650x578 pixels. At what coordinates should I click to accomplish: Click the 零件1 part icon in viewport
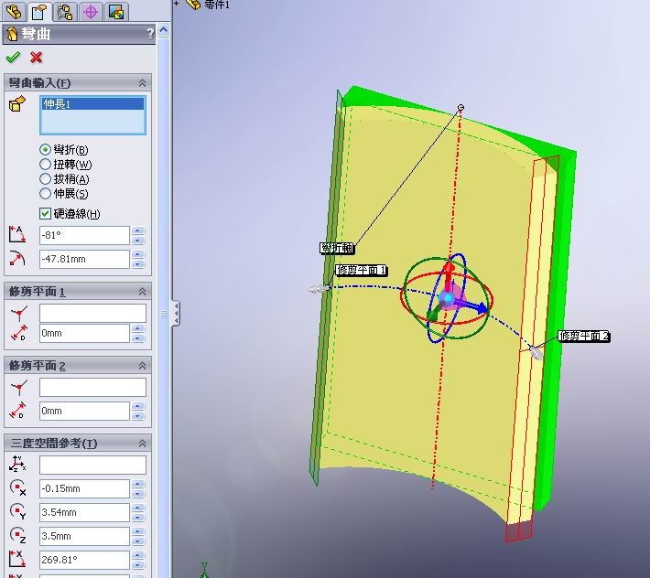click(193, 5)
